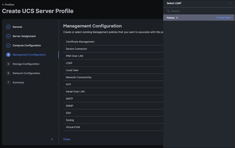Image resolution: width=235 pixels, height=148 pixels.
Task: Select the SNMP policy row
Action: [113, 106]
